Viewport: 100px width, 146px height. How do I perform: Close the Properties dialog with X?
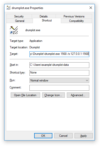[91, 8]
